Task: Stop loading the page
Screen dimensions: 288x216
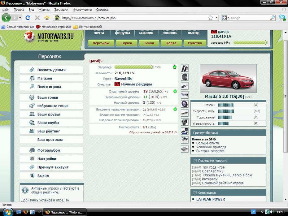Action: click(x=37, y=18)
